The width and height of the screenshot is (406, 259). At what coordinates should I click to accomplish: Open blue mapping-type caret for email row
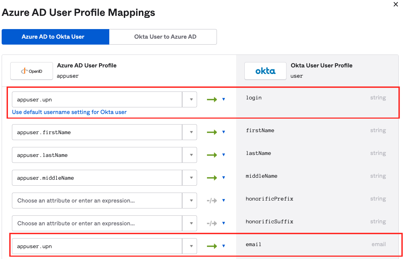coord(224,246)
